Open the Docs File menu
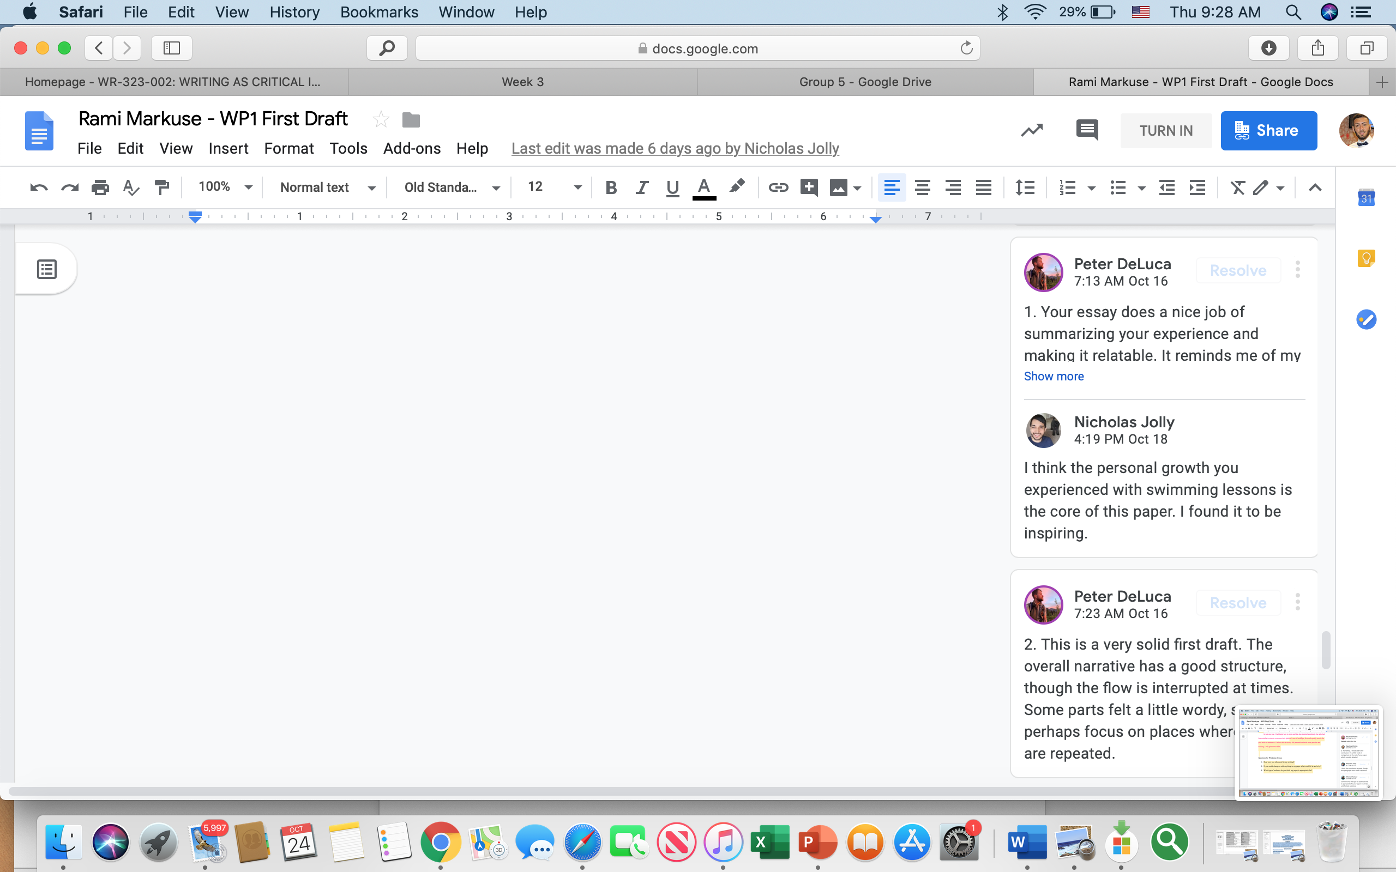This screenshot has width=1396, height=872. (x=89, y=148)
